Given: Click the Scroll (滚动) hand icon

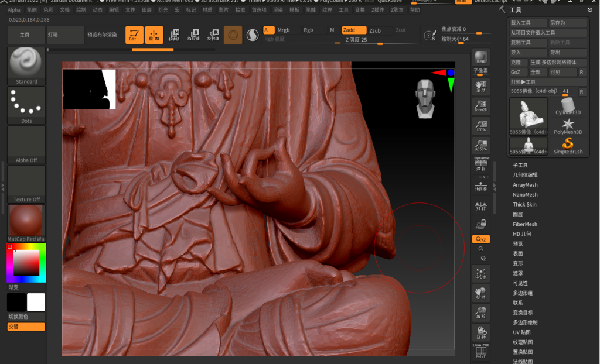Looking at the screenshot, I should (x=480, y=87).
